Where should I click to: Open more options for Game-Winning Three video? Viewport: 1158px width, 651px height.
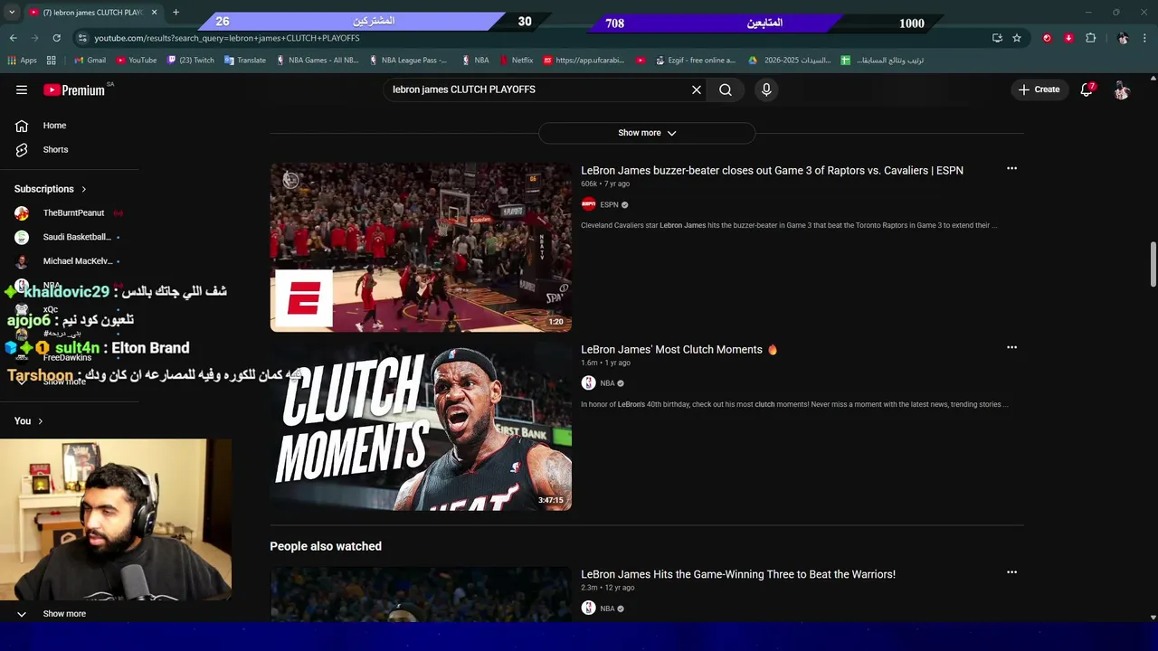[1011, 572]
